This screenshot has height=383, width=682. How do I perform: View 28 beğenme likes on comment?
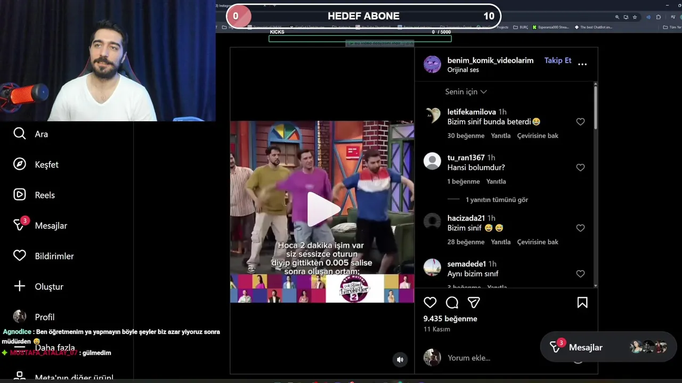point(466,242)
